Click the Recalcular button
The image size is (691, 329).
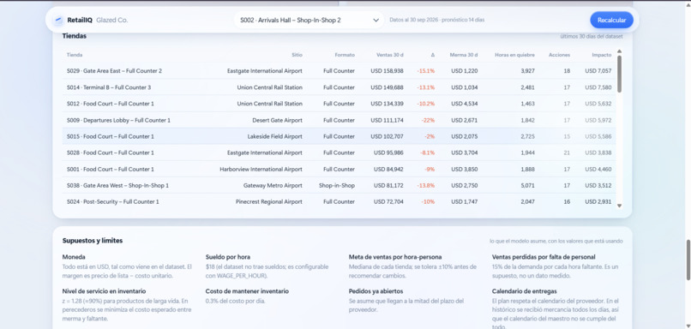(x=611, y=21)
